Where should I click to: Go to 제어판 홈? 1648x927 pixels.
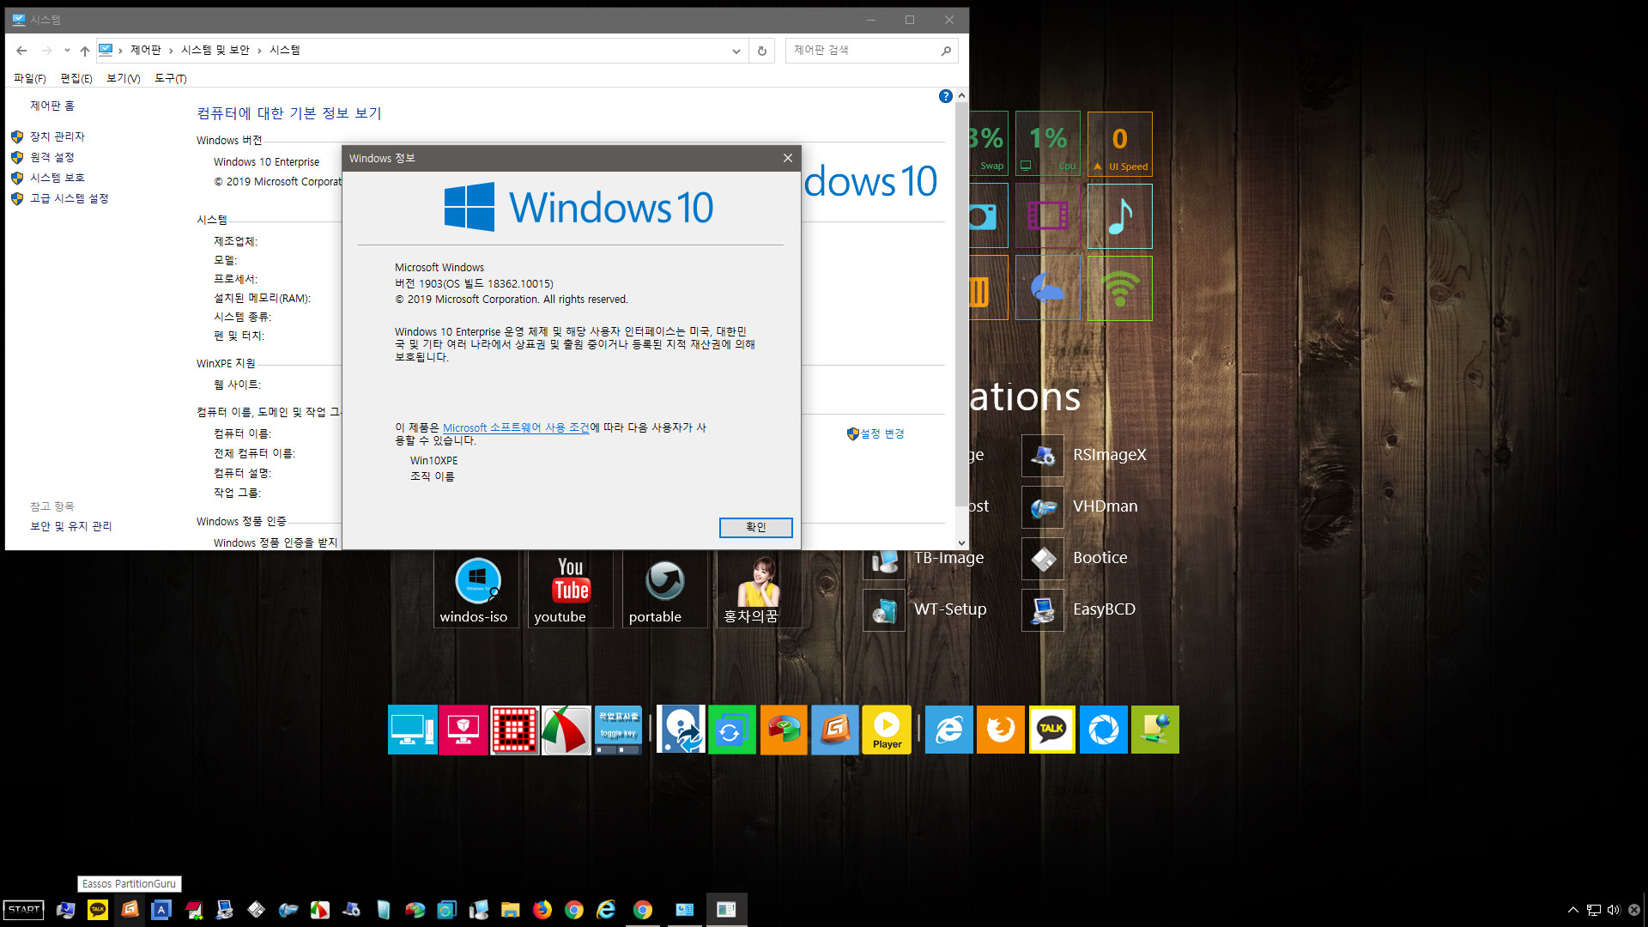click(52, 106)
